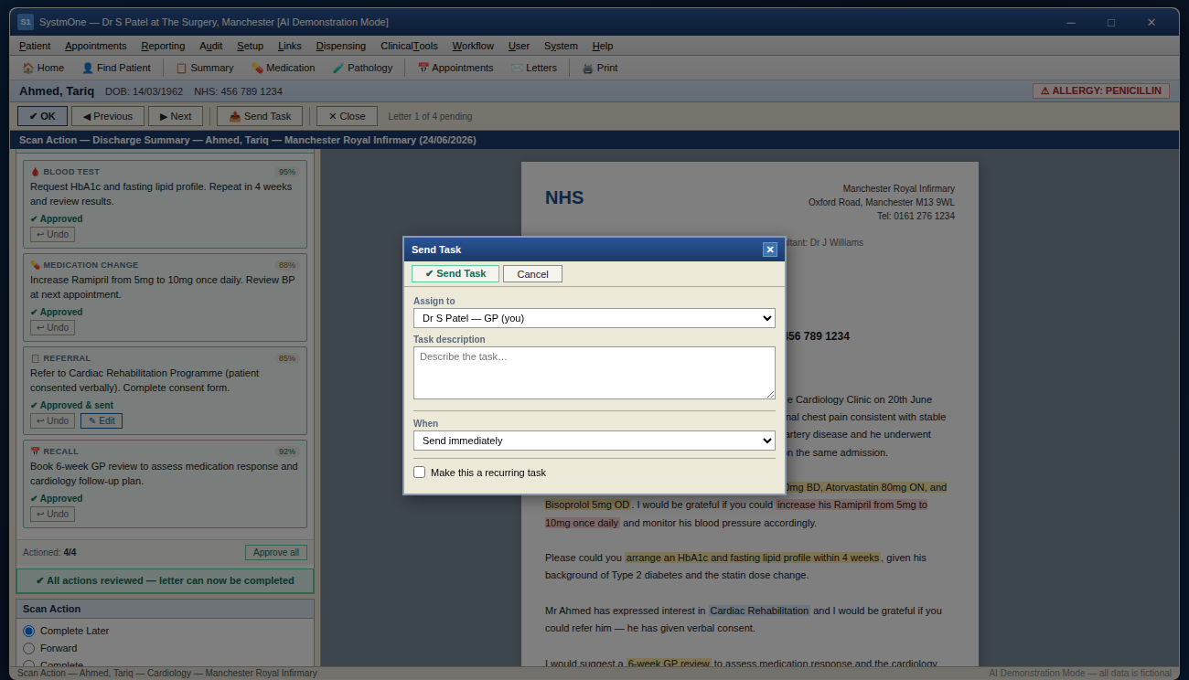
Task: Open the Reporting menu
Action: click(x=163, y=46)
